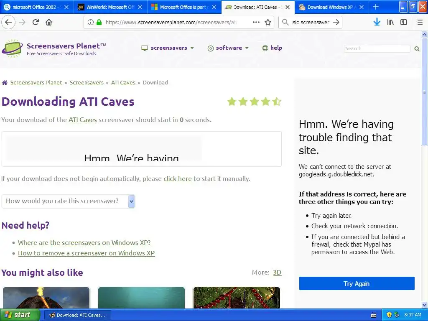Screen dimensions: 428x321
Task: Switch to microsoft Office 2002 tab
Action: point(37,7)
